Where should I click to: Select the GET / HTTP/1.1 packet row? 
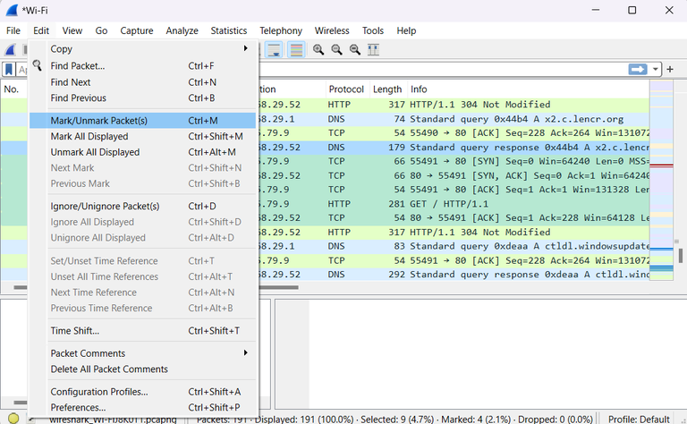pyautogui.click(x=447, y=206)
